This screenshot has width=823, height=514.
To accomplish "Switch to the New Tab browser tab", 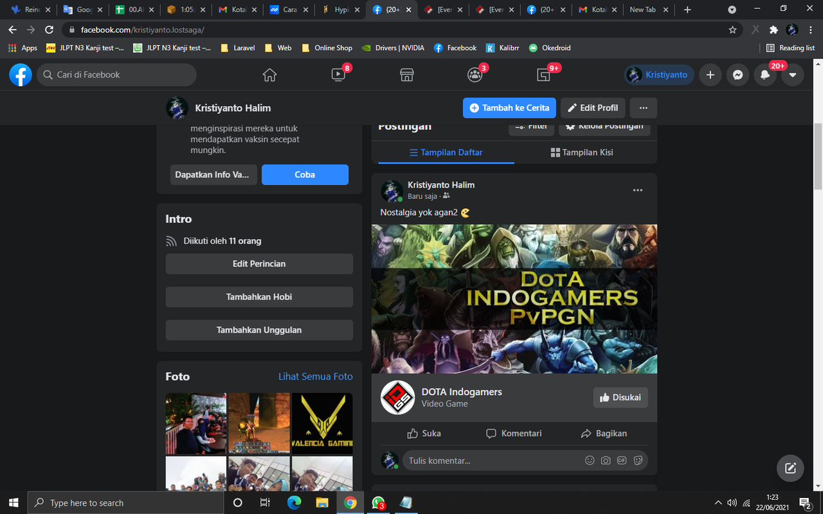I will (649, 10).
